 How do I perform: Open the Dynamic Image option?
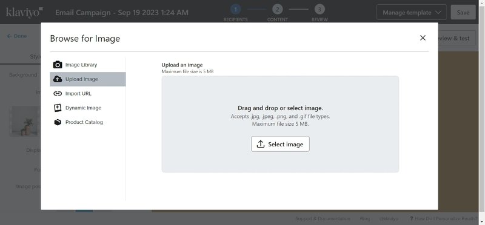tap(88, 108)
